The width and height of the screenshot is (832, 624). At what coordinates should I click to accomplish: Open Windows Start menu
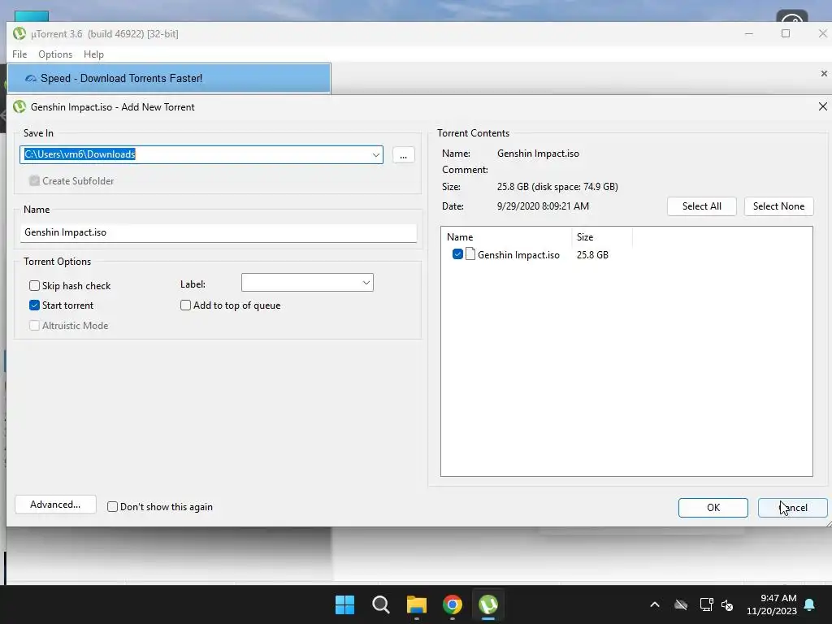point(344,604)
